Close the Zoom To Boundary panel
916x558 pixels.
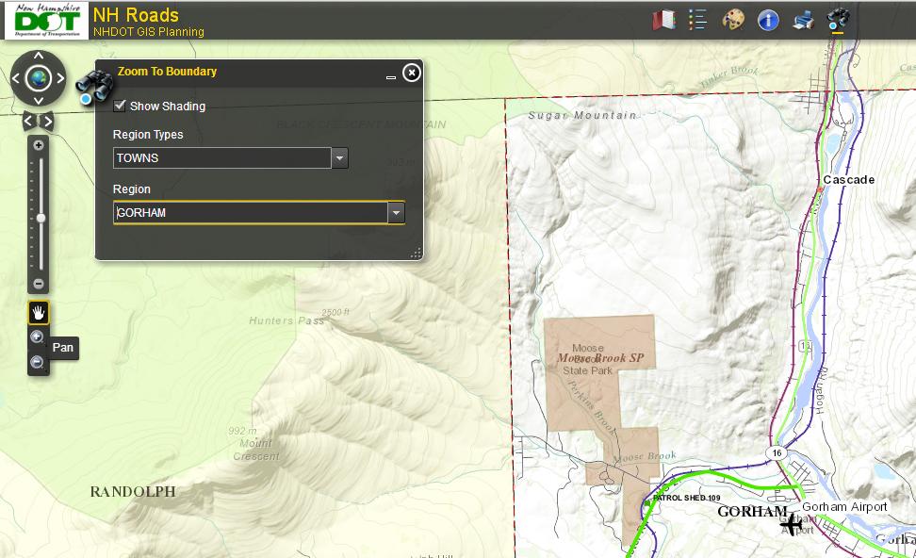(412, 73)
